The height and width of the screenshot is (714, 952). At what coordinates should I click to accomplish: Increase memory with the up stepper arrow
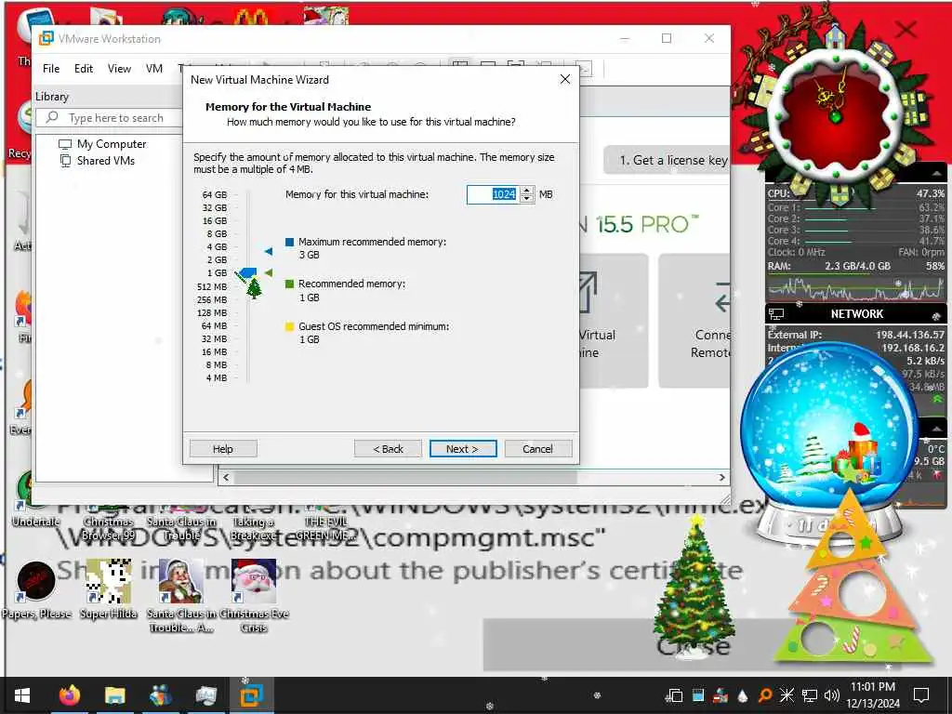[x=527, y=190]
